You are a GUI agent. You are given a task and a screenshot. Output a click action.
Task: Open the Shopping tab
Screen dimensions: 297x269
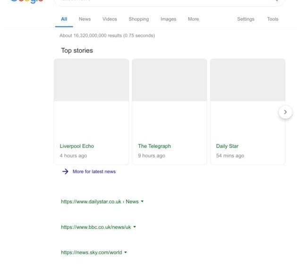pyautogui.click(x=138, y=19)
